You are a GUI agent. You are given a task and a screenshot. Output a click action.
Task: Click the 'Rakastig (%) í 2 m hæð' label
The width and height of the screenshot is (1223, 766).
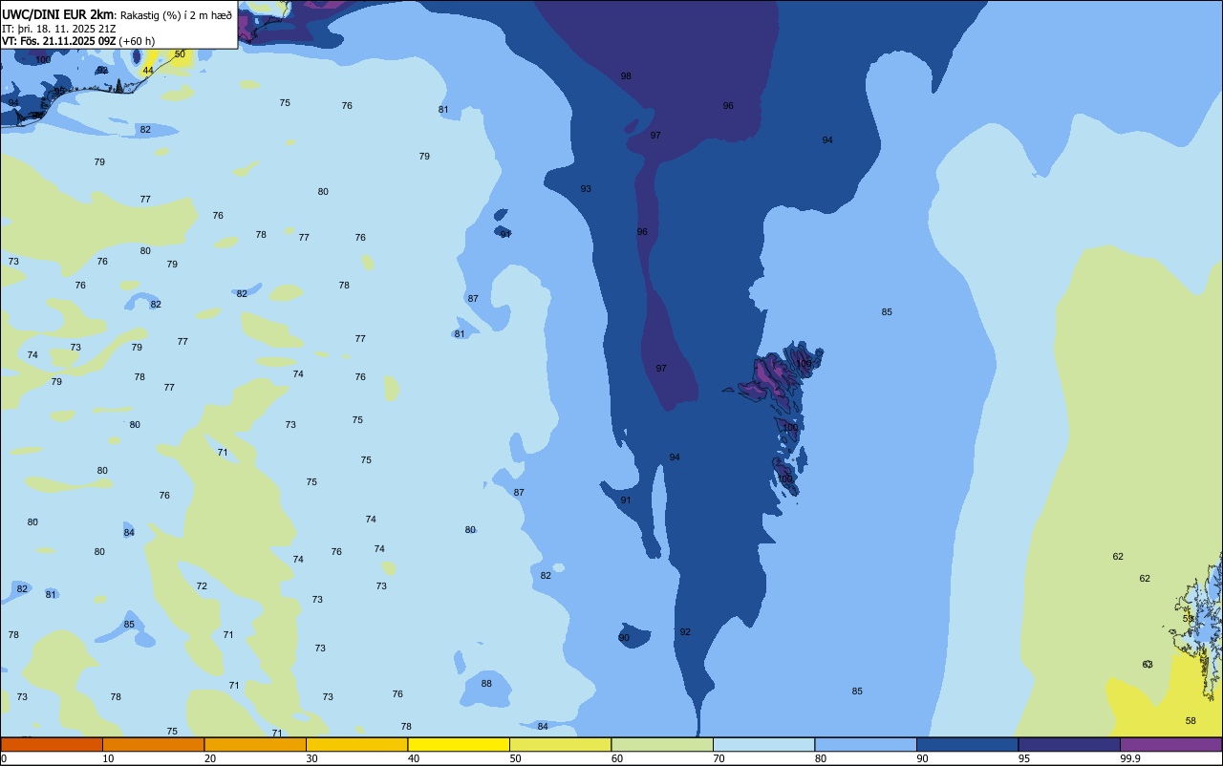176,14
